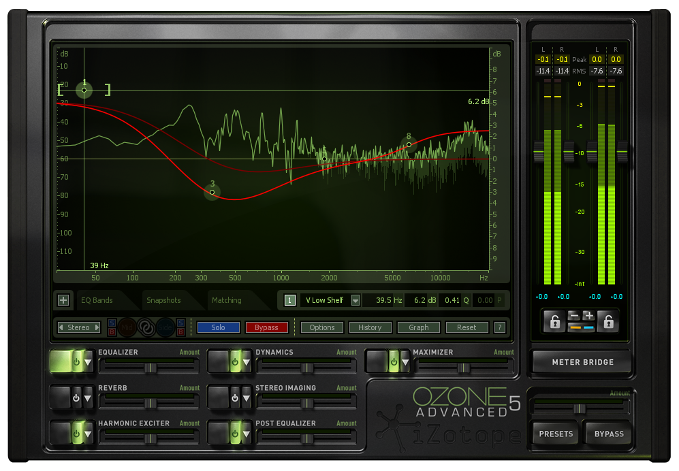Click the orange meter indicator button
The image size is (679, 471).
tap(575, 327)
